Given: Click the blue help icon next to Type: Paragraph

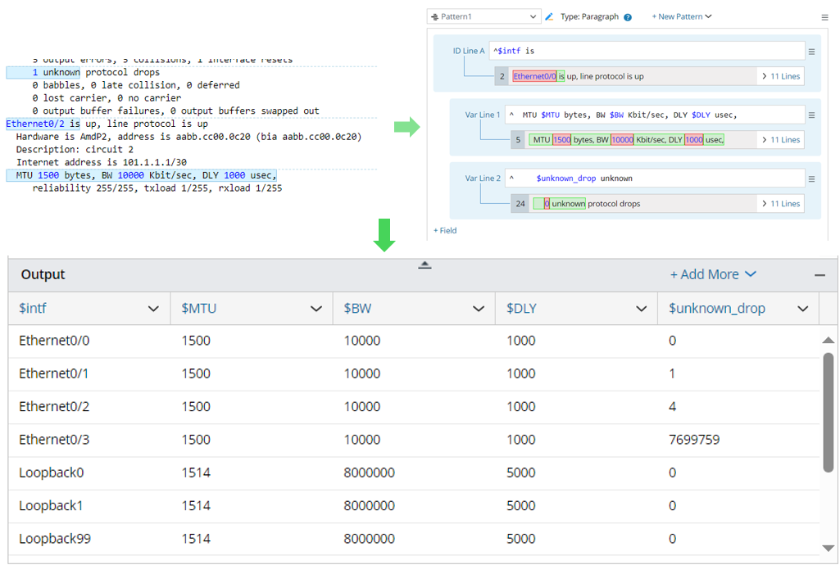Looking at the screenshot, I should point(628,17).
